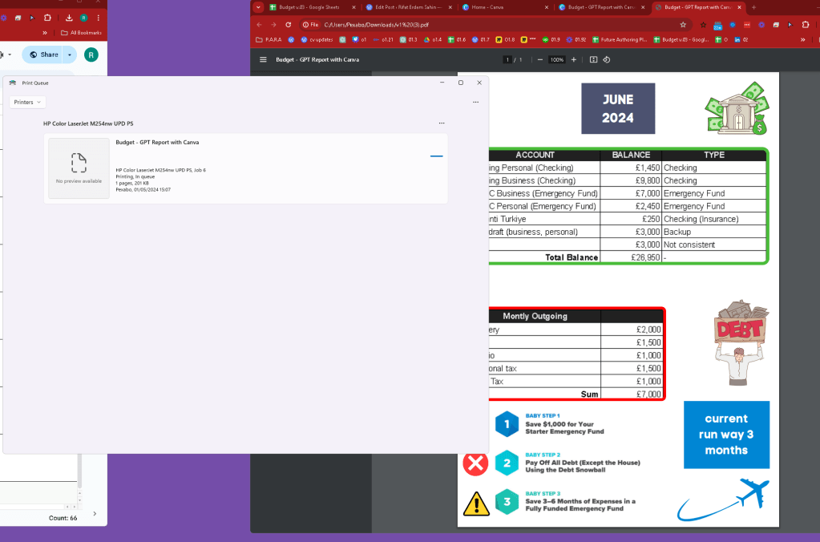Expand overflow bookmarks chevron in PDF window
The width and height of the screenshot is (820, 542).
(802, 40)
